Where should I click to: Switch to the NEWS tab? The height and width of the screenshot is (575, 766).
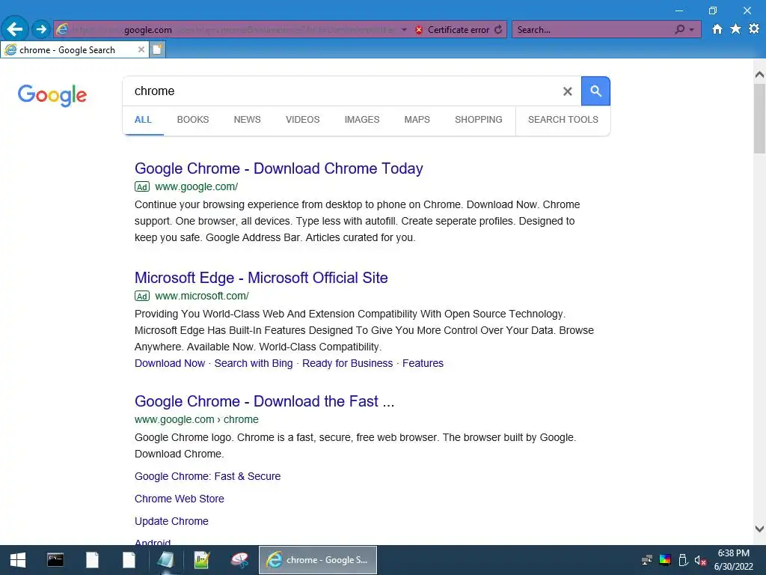click(x=247, y=120)
